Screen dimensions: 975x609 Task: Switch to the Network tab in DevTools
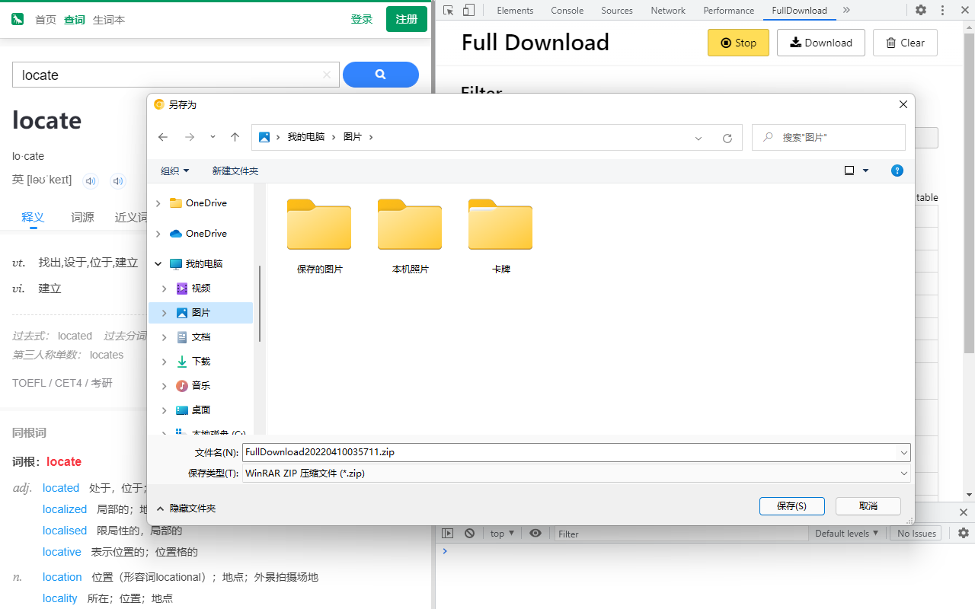click(x=668, y=10)
